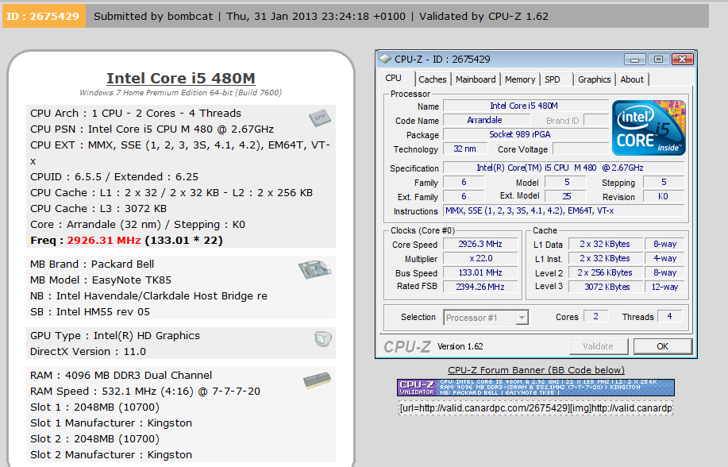Click the Level 2 cache 2 x 256 KBytes value

605,272
